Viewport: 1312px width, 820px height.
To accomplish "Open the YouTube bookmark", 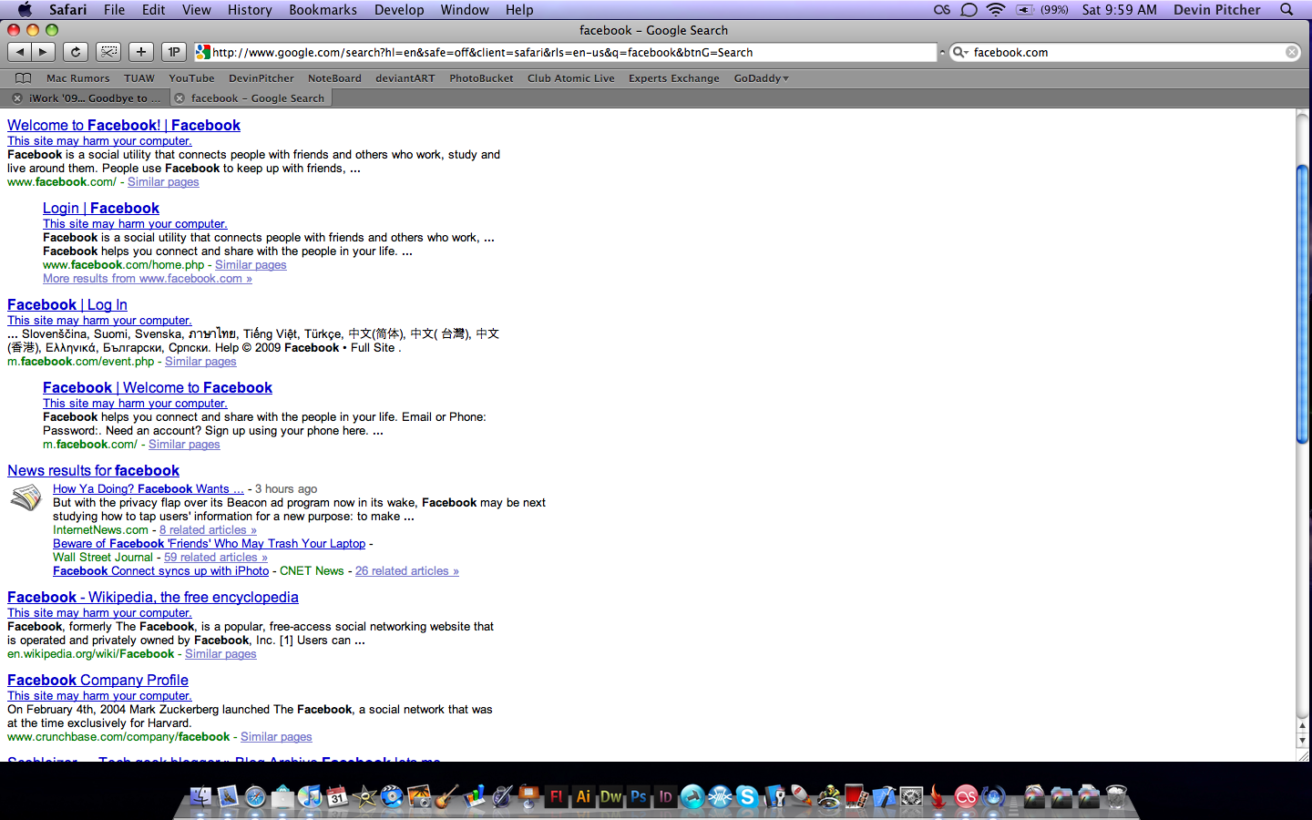I will (x=191, y=78).
